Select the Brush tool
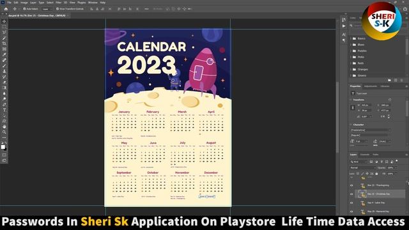 (4, 65)
